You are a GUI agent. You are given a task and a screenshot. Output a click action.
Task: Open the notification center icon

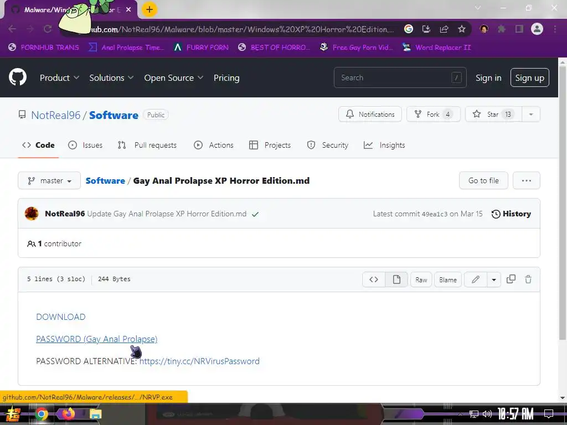(x=549, y=414)
